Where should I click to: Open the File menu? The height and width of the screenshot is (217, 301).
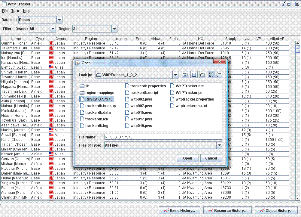pyautogui.click(x=5, y=11)
